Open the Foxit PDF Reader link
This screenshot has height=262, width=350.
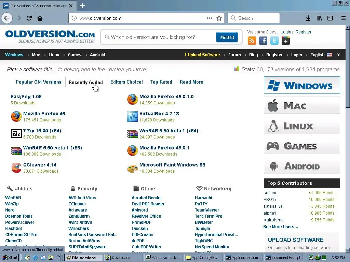point(148,204)
